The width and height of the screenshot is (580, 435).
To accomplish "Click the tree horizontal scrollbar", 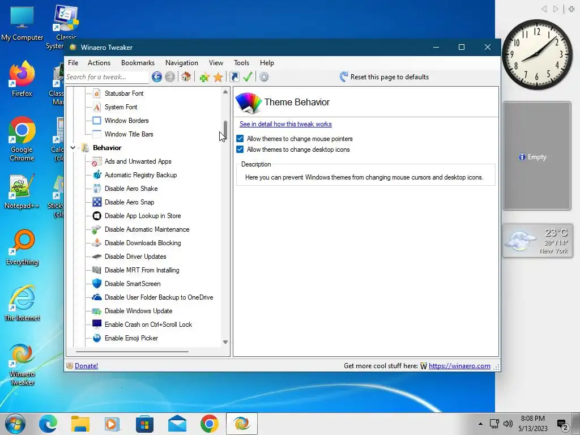I will coord(133,352).
